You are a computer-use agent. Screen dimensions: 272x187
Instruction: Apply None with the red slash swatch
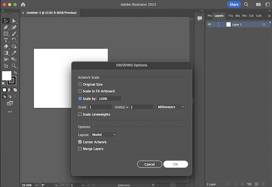coord(15,90)
